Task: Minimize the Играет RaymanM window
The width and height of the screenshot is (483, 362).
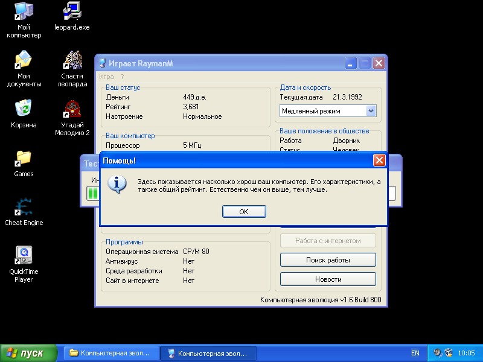Action: click(351, 63)
